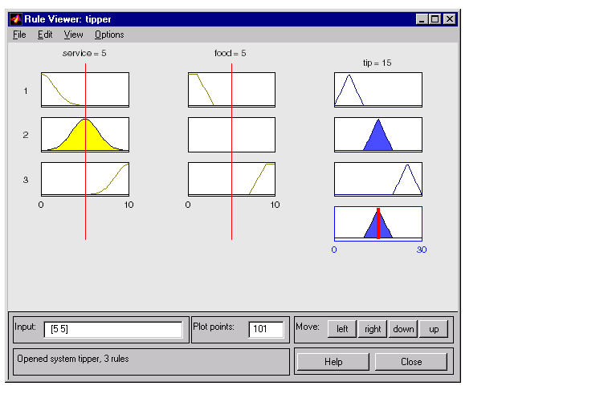Screen dimensions: 604x394
Task: Select rule number 3 label
Action: tap(26, 180)
